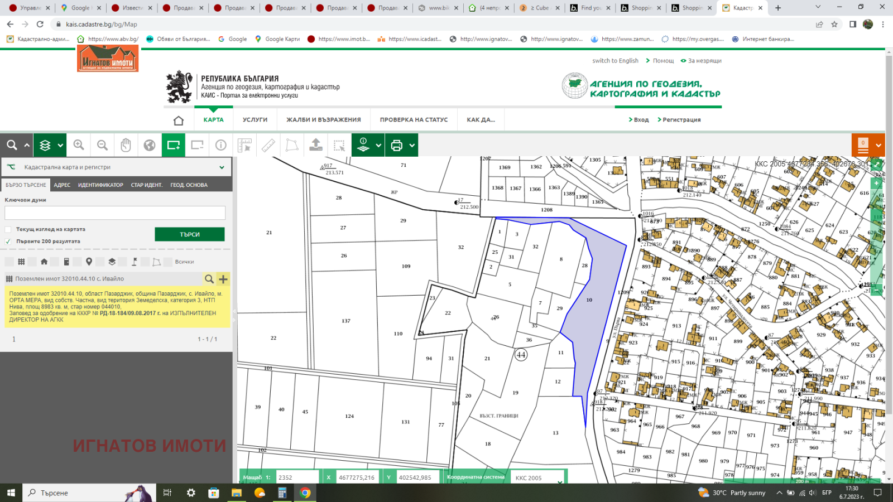Uncheck 'Първите 200 резултата' checkbox
The height and width of the screenshot is (502, 893).
tap(8, 242)
